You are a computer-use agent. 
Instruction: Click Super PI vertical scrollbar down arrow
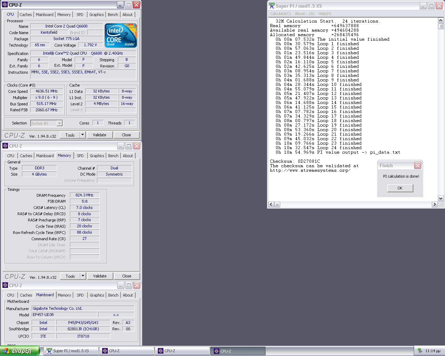[441, 199]
